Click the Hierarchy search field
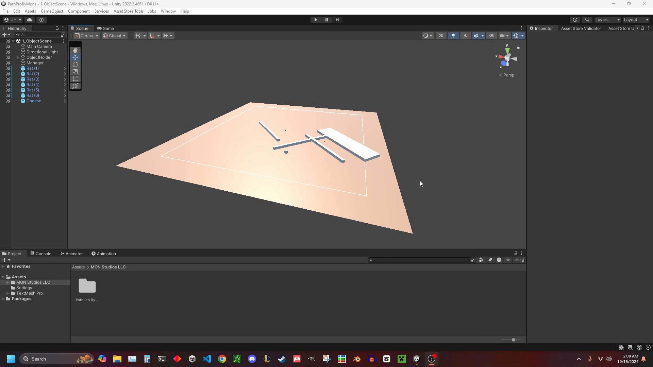 tap(37, 35)
